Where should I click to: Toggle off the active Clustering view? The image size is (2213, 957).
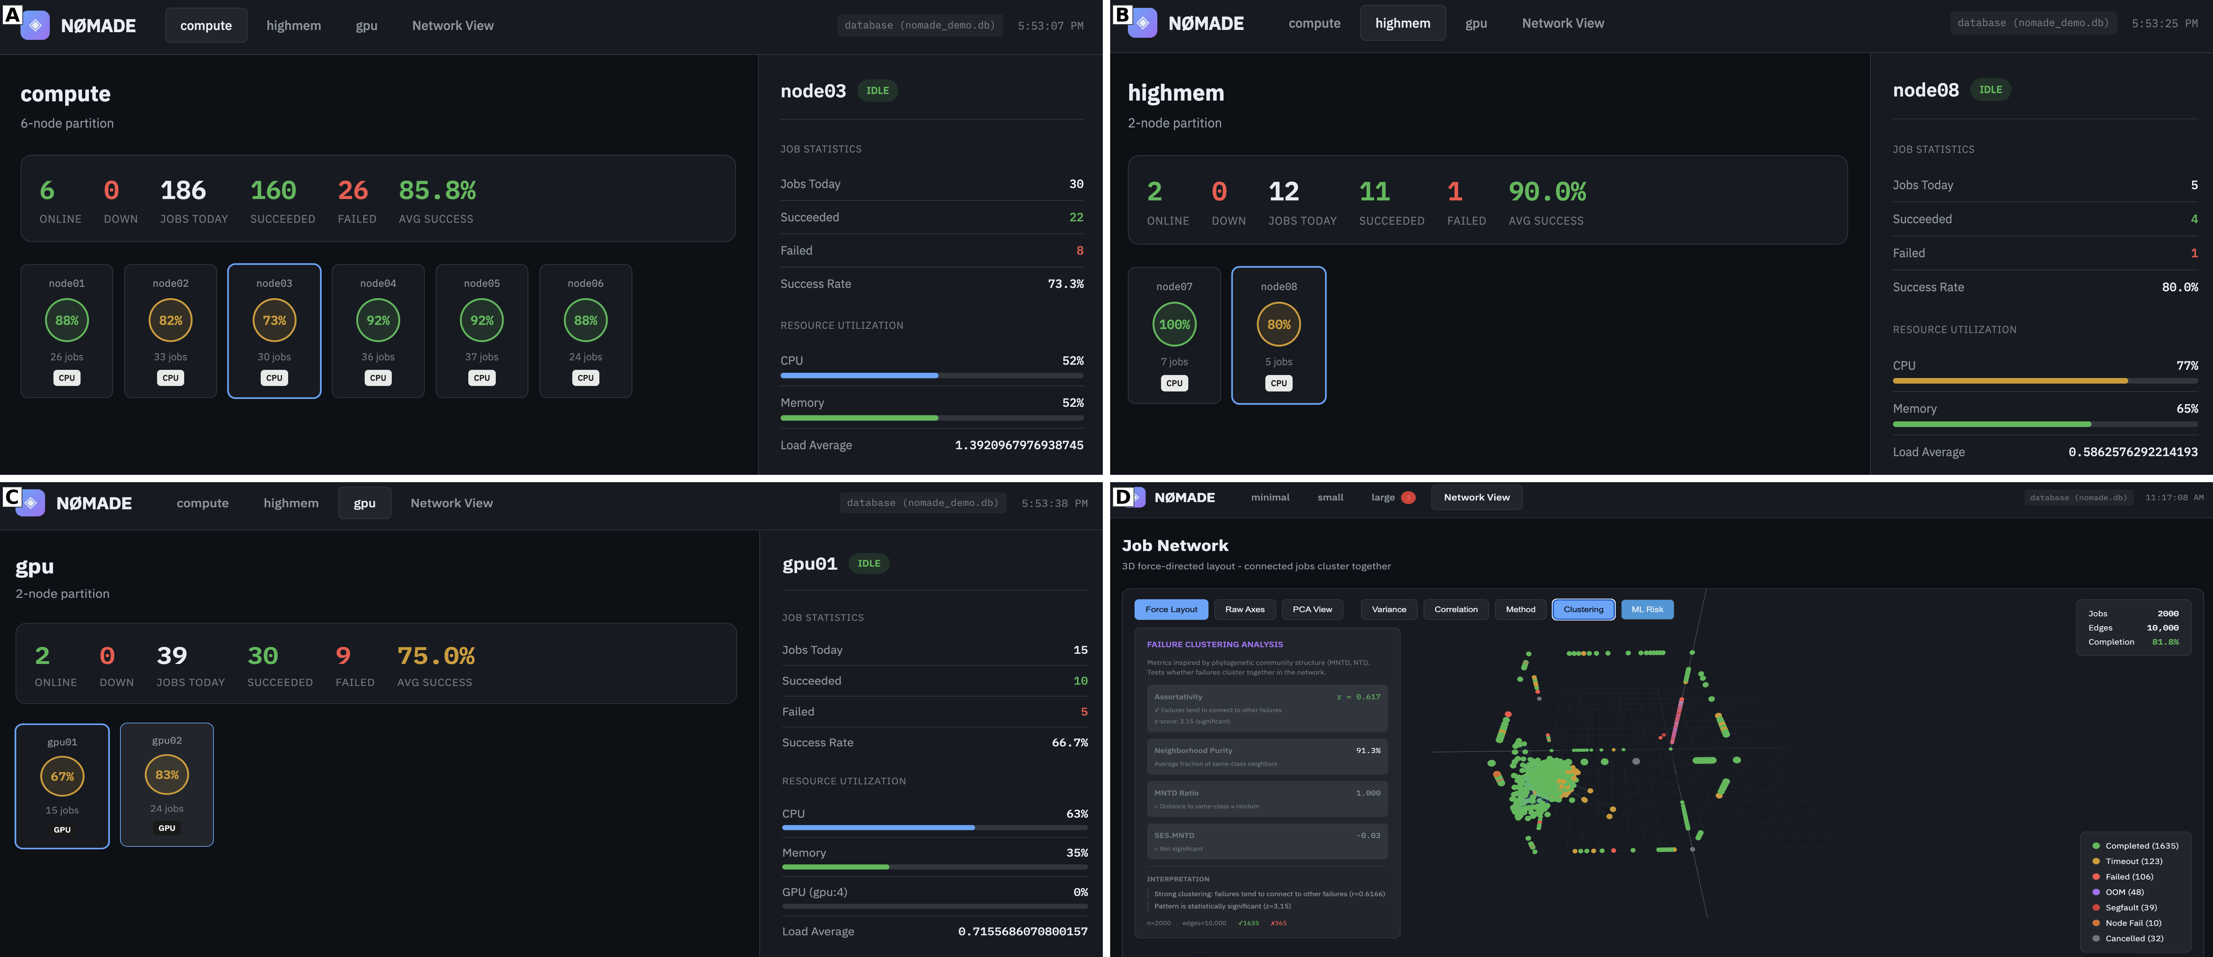[x=1582, y=609]
